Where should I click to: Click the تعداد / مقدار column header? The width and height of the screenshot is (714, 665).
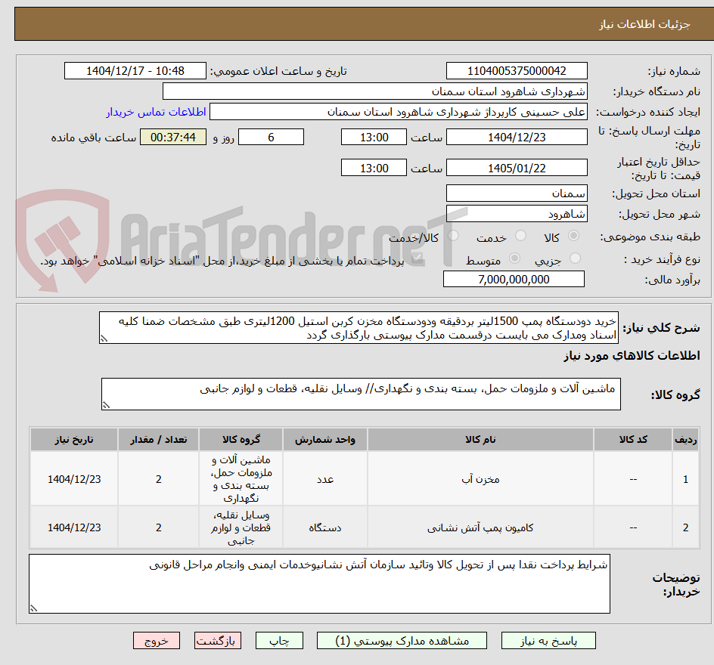pyautogui.click(x=159, y=439)
